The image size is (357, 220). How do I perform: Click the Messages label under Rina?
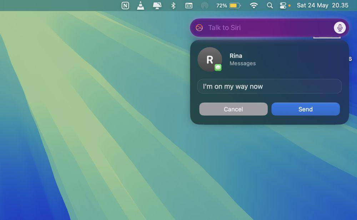[x=242, y=63]
